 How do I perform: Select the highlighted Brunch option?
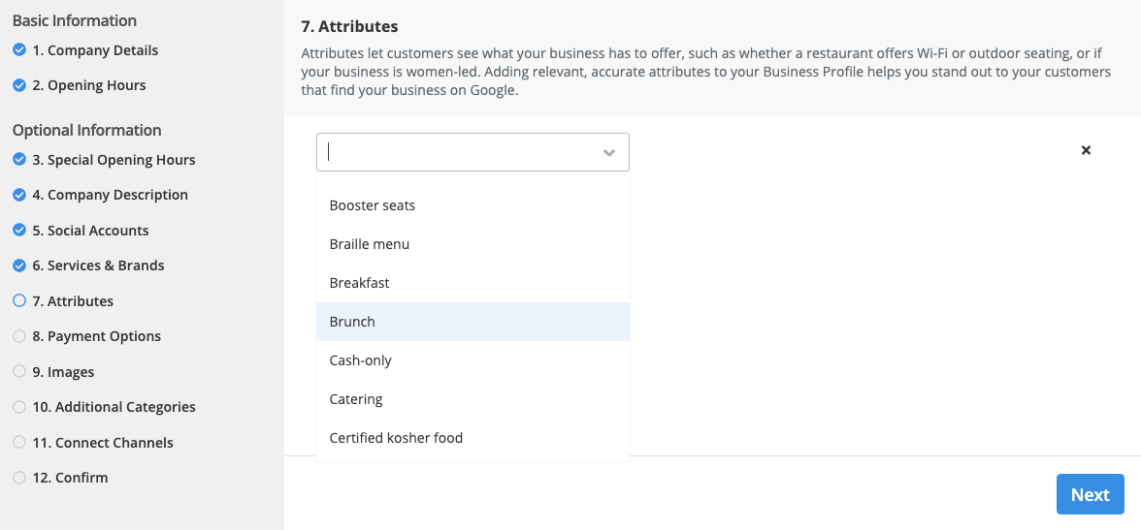tap(473, 322)
